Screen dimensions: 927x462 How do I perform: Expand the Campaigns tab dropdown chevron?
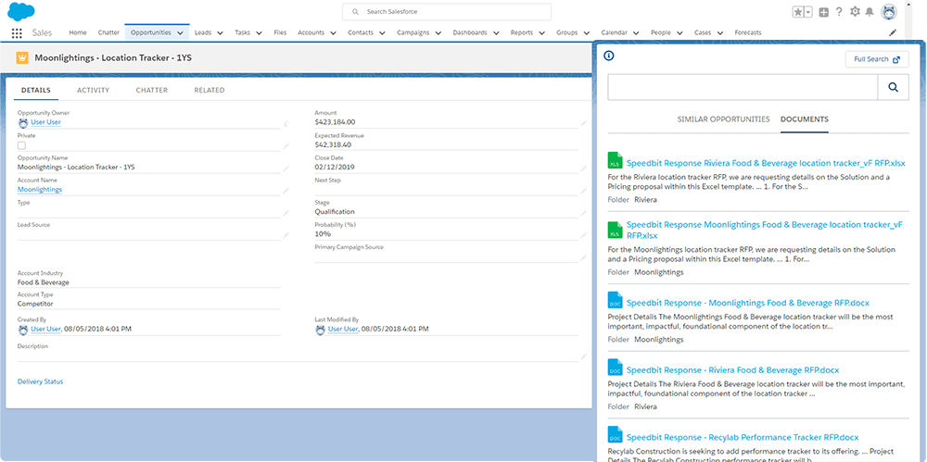(x=438, y=33)
